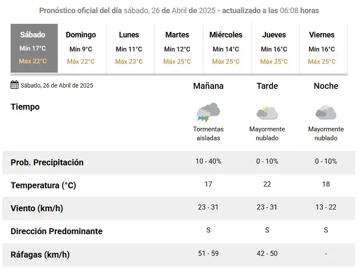Click the Mañana column header
Image resolution: width=359 pixels, height=272 pixels.
tap(208, 86)
